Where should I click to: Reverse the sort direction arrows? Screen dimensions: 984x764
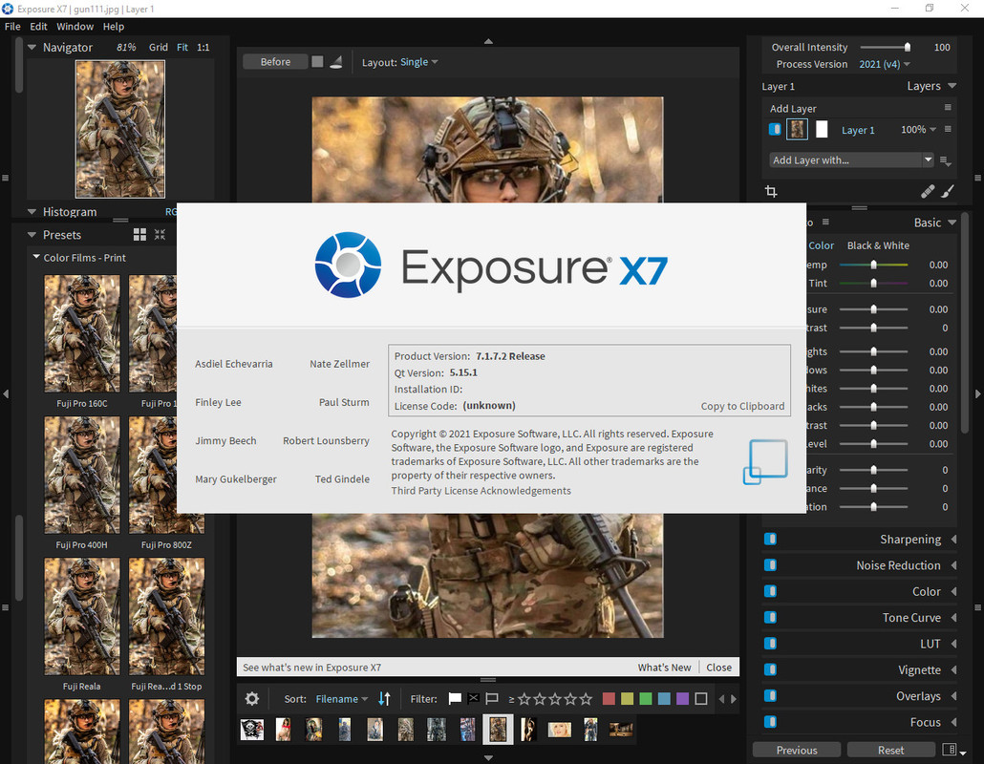pyautogui.click(x=384, y=699)
